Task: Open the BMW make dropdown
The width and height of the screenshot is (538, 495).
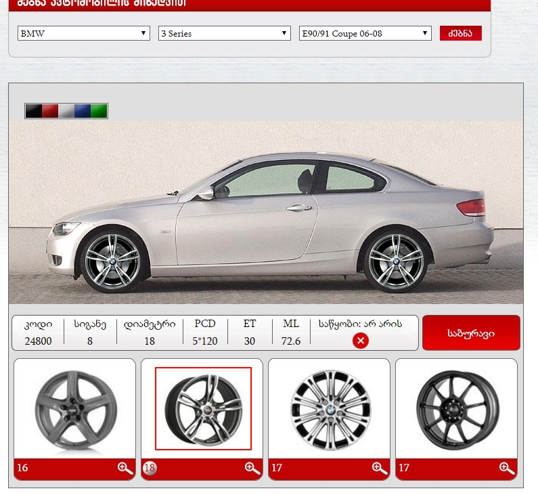Action: [84, 33]
